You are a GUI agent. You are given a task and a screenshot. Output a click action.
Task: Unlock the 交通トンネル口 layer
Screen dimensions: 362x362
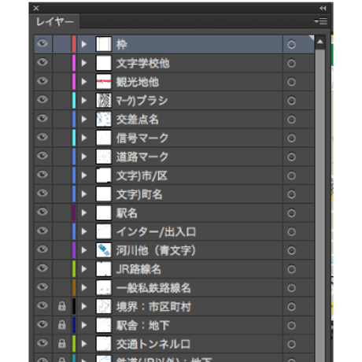tap(62, 343)
